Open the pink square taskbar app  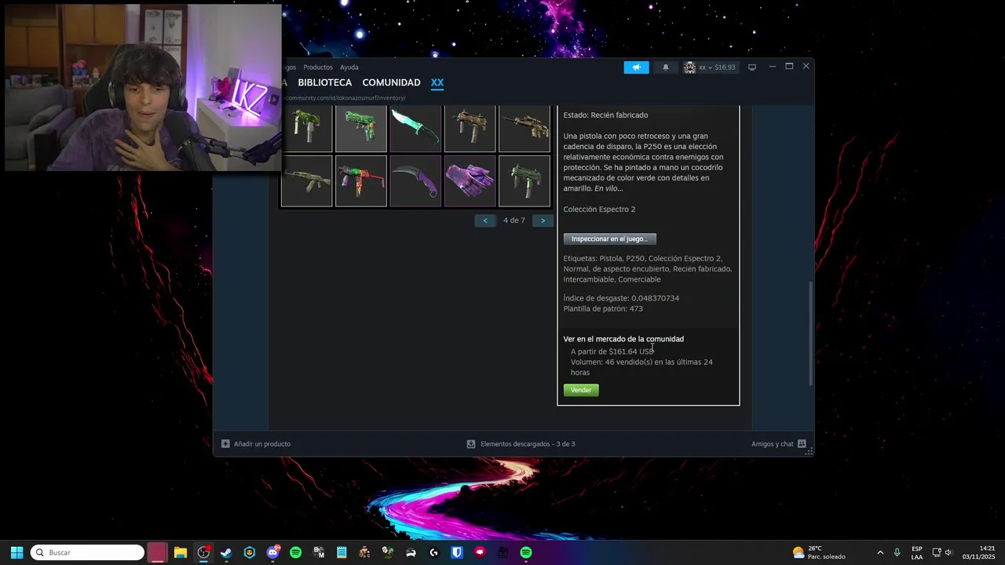pos(157,552)
